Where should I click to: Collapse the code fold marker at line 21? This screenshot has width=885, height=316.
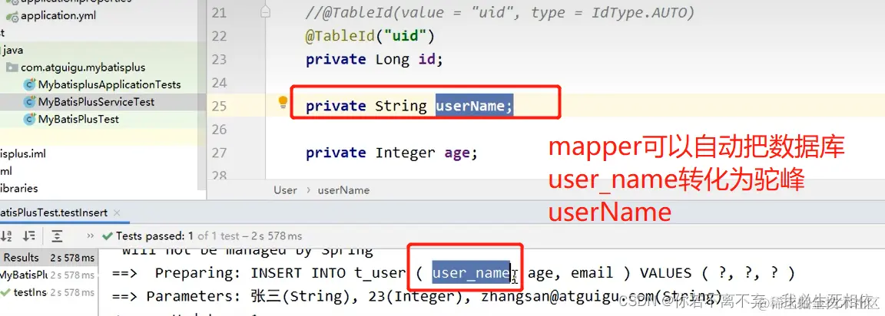coord(267,12)
